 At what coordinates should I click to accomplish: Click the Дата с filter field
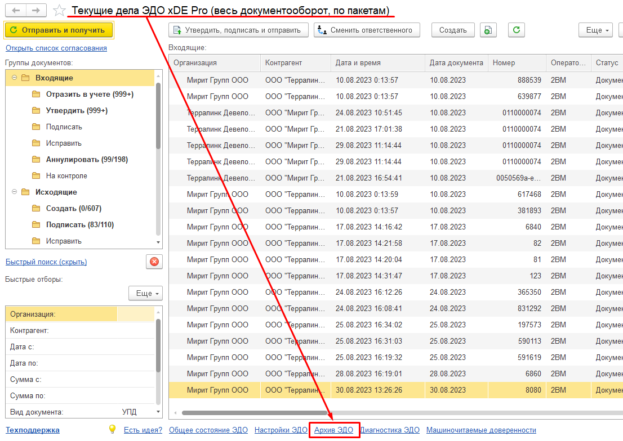[80, 346]
